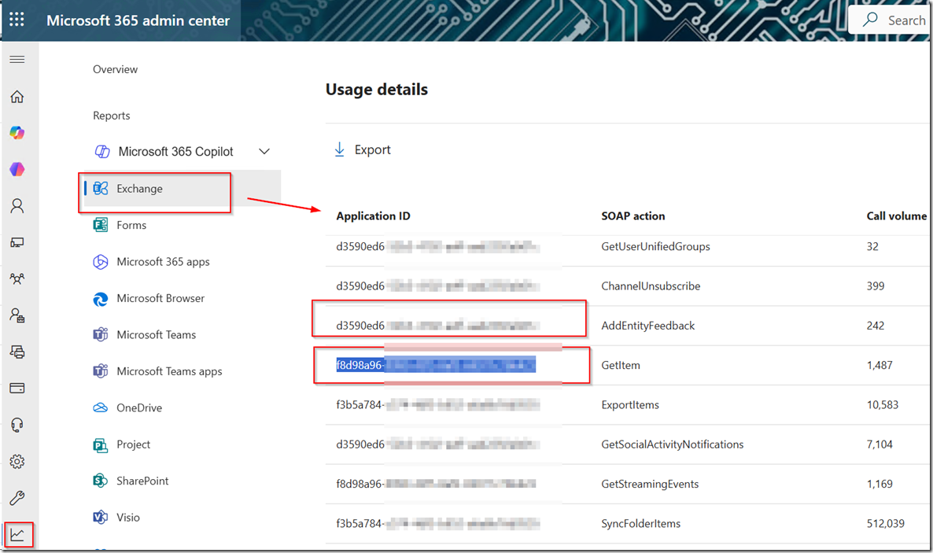Select the ChannelUnsubscribe action cell
Viewport: 933px width, 553px height.
[651, 286]
